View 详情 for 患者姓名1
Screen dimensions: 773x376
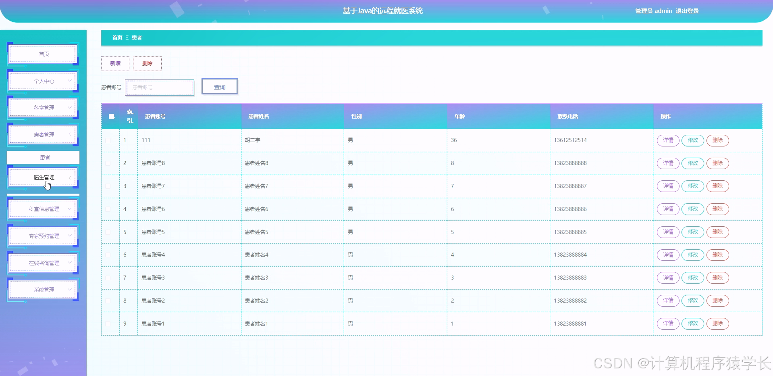click(668, 324)
